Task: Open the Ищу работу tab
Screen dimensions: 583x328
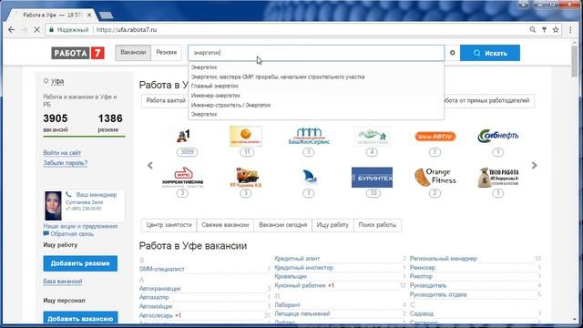Action: [332, 225]
